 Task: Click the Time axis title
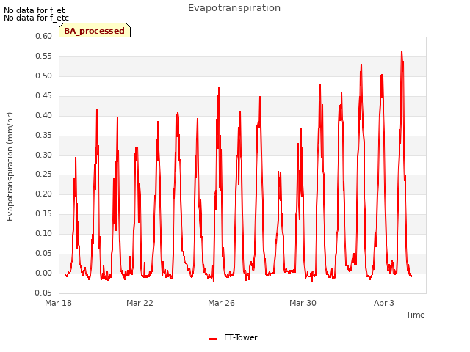pyautogui.click(x=416, y=315)
